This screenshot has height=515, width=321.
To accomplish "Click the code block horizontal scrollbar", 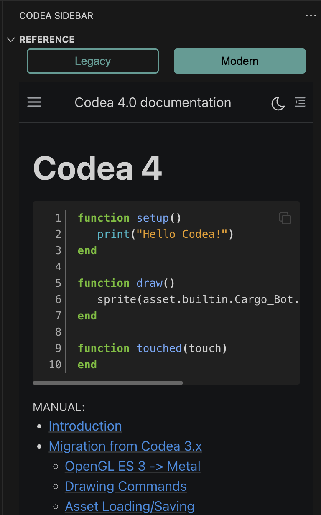I will point(108,382).
